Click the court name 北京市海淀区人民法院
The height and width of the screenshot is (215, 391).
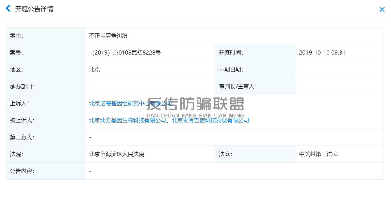pos(117,154)
